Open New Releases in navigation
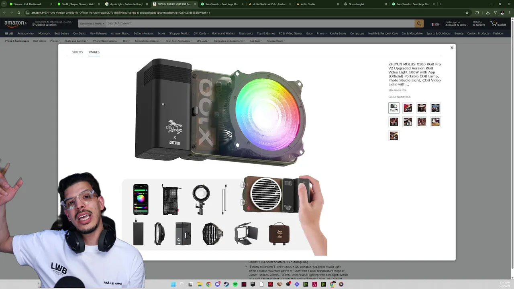514x289 pixels. tap(98, 33)
